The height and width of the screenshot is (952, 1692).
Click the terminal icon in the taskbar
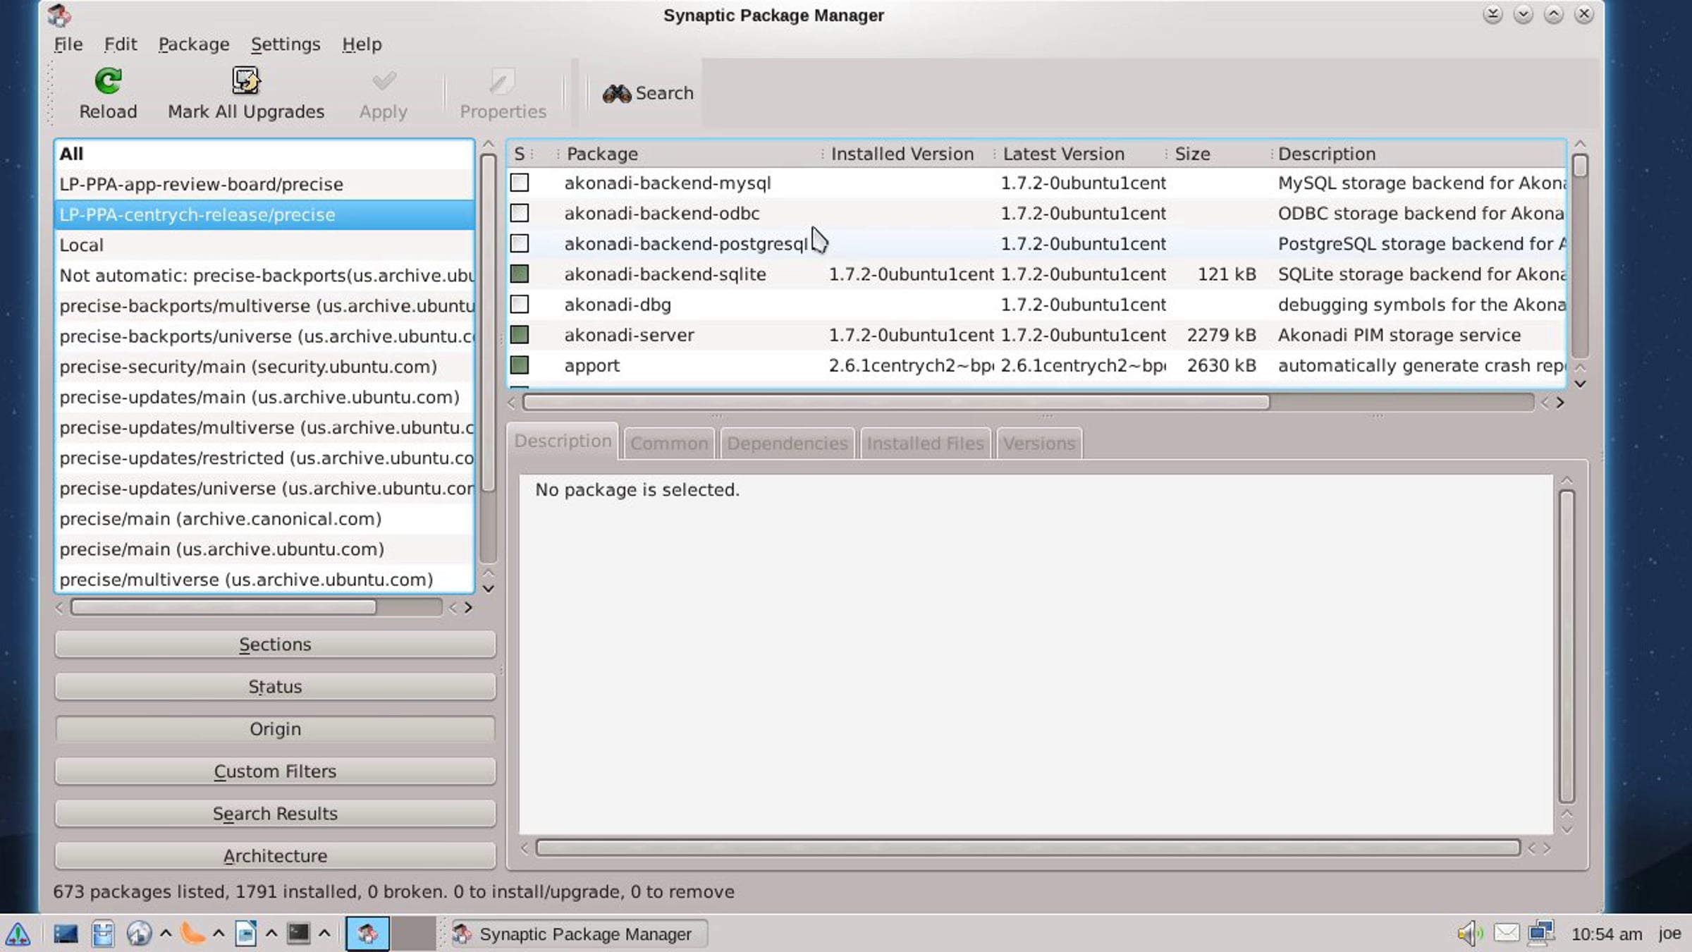click(x=298, y=934)
